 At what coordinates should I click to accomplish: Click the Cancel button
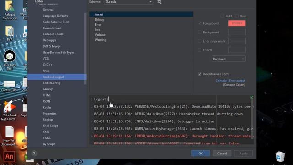click(222, 154)
